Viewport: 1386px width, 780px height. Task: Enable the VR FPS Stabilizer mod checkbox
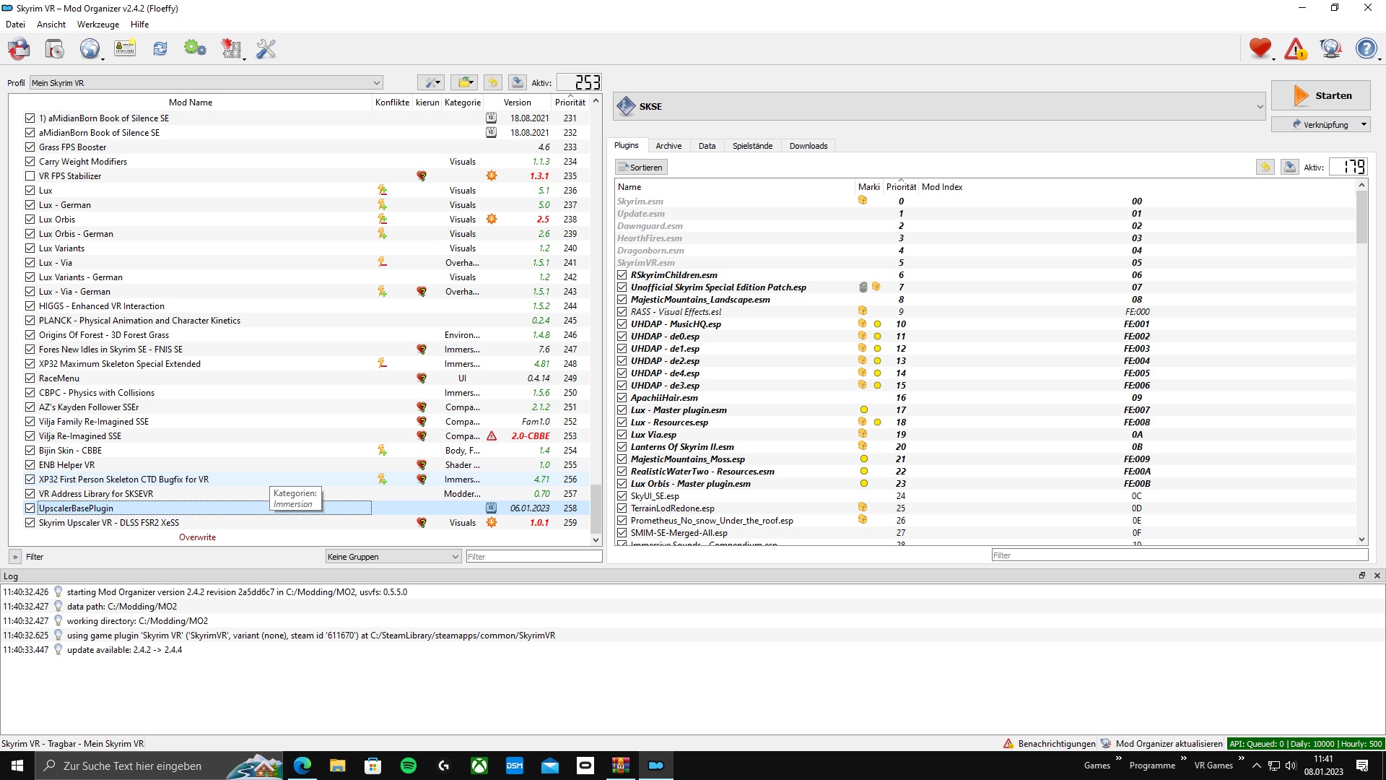[x=30, y=176]
